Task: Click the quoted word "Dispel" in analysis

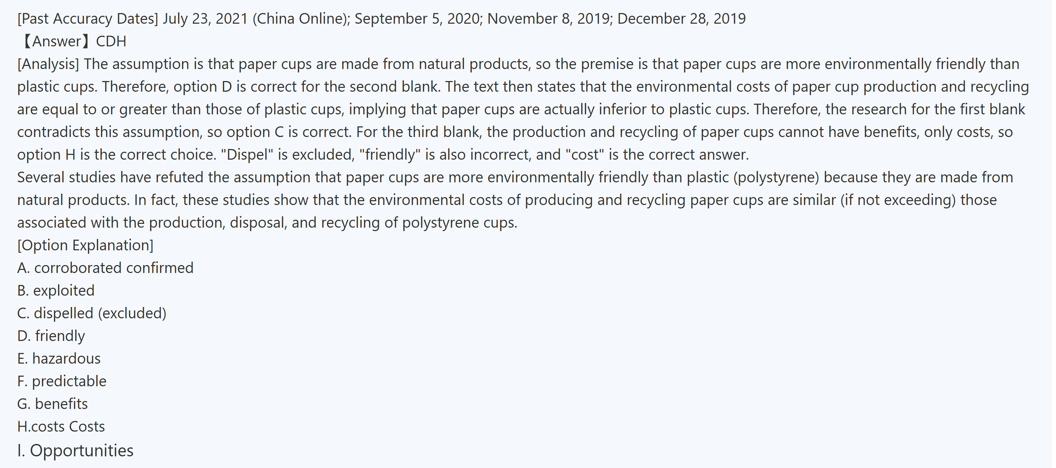Action: coord(247,155)
